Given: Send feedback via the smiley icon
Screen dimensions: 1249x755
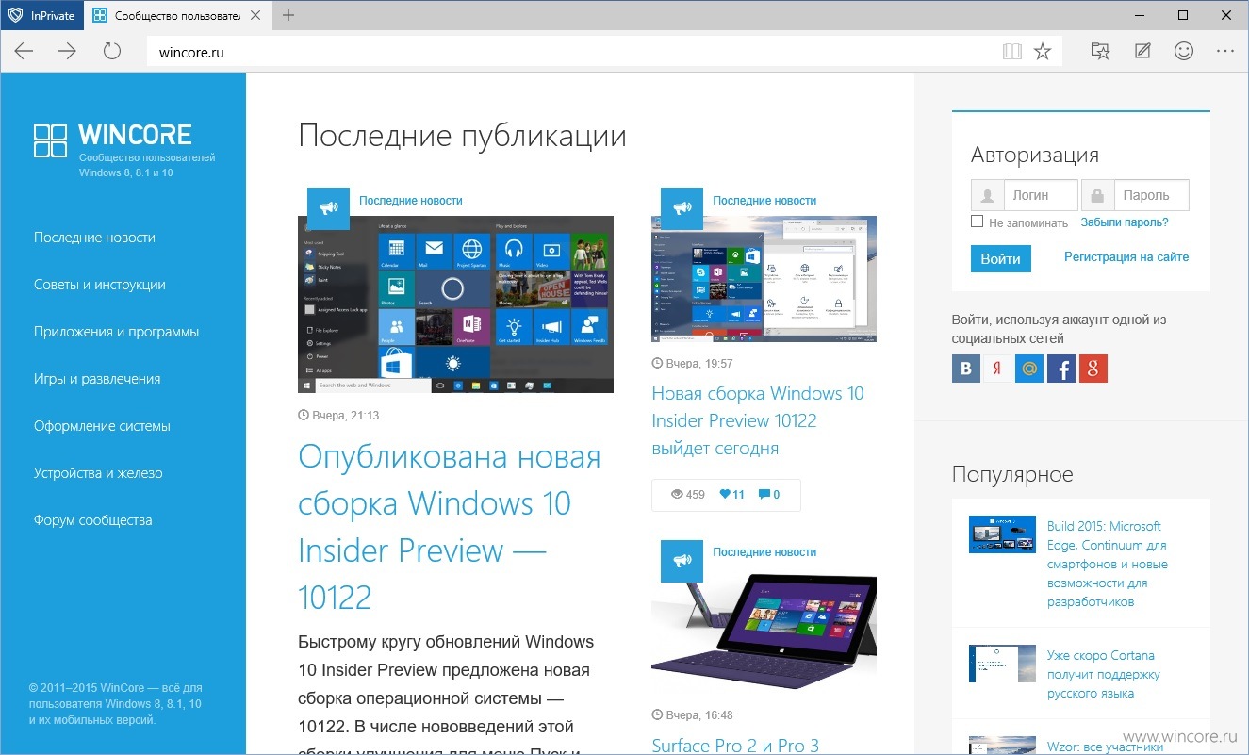Looking at the screenshot, I should pos(1184,51).
